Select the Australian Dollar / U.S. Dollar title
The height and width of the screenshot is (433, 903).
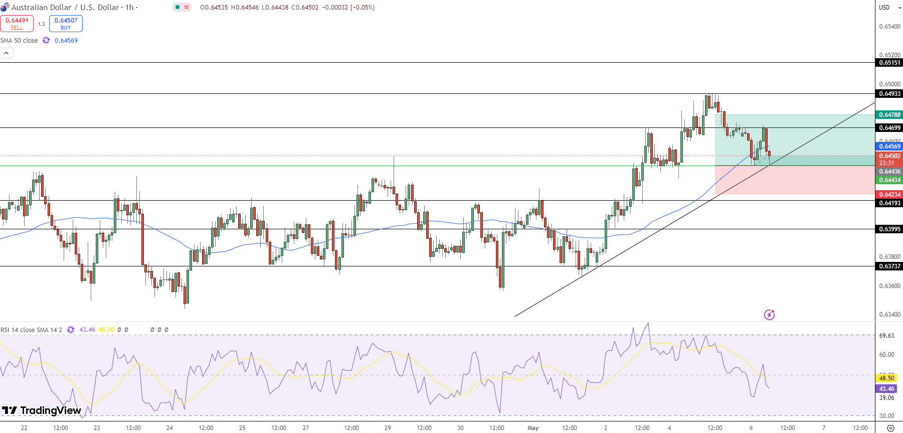click(x=65, y=7)
